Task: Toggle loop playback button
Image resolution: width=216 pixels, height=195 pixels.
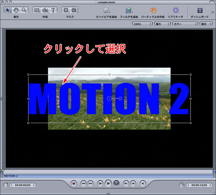Action: (116, 183)
